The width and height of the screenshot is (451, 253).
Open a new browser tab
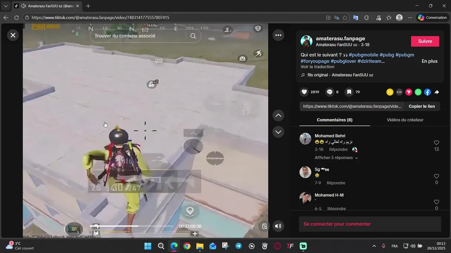(x=88, y=6)
